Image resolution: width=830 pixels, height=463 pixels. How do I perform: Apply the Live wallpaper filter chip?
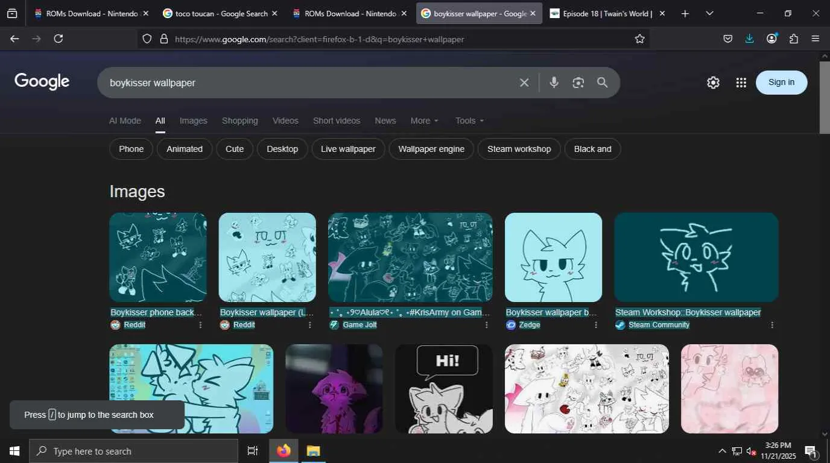pyautogui.click(x=348, y=149)
